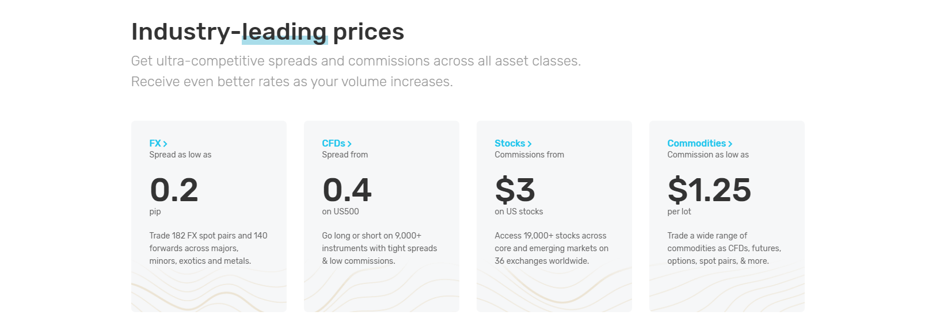Click the "Trade a wide range of commodities" text

click(724, 248)
